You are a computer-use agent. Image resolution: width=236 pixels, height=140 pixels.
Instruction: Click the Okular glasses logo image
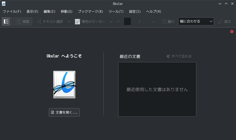64,85
